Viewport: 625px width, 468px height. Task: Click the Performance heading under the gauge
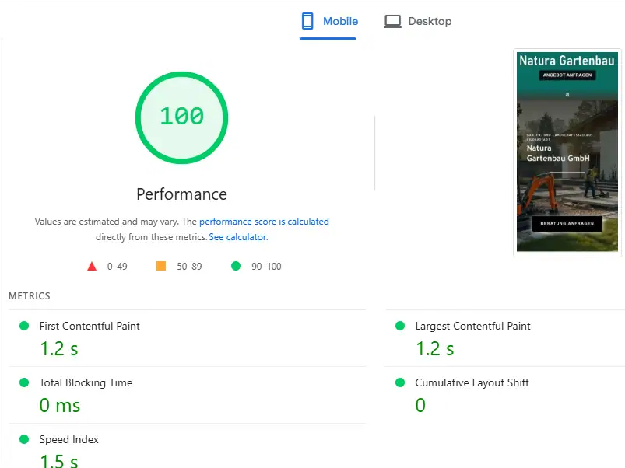pos(182,194)
